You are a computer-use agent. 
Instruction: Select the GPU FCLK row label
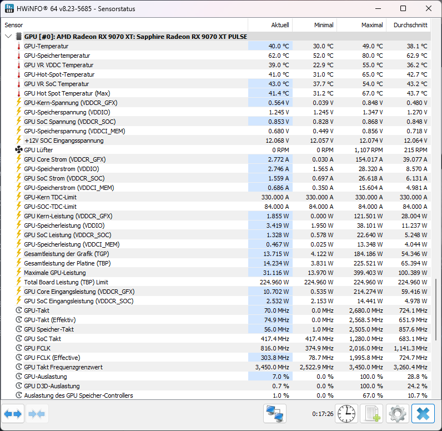tap(37, 348)
